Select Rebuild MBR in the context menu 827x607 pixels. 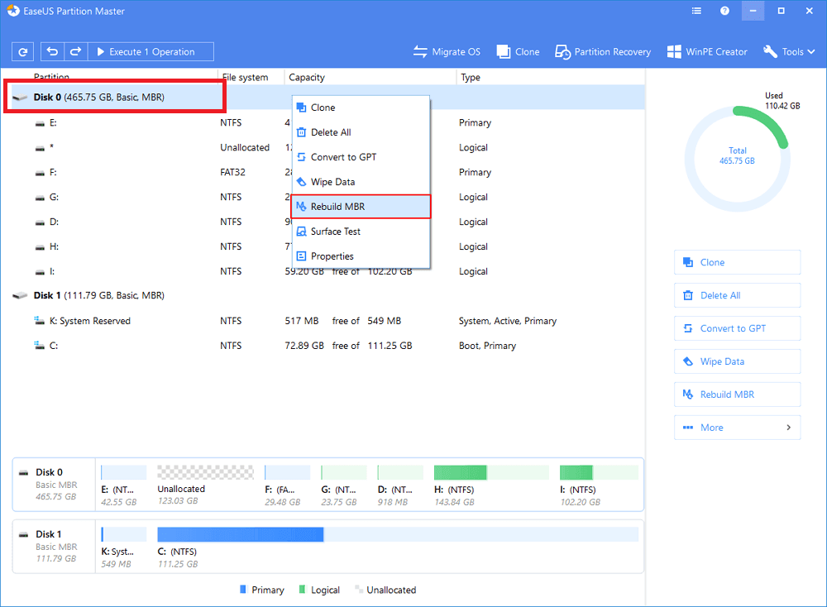(361, 207)
